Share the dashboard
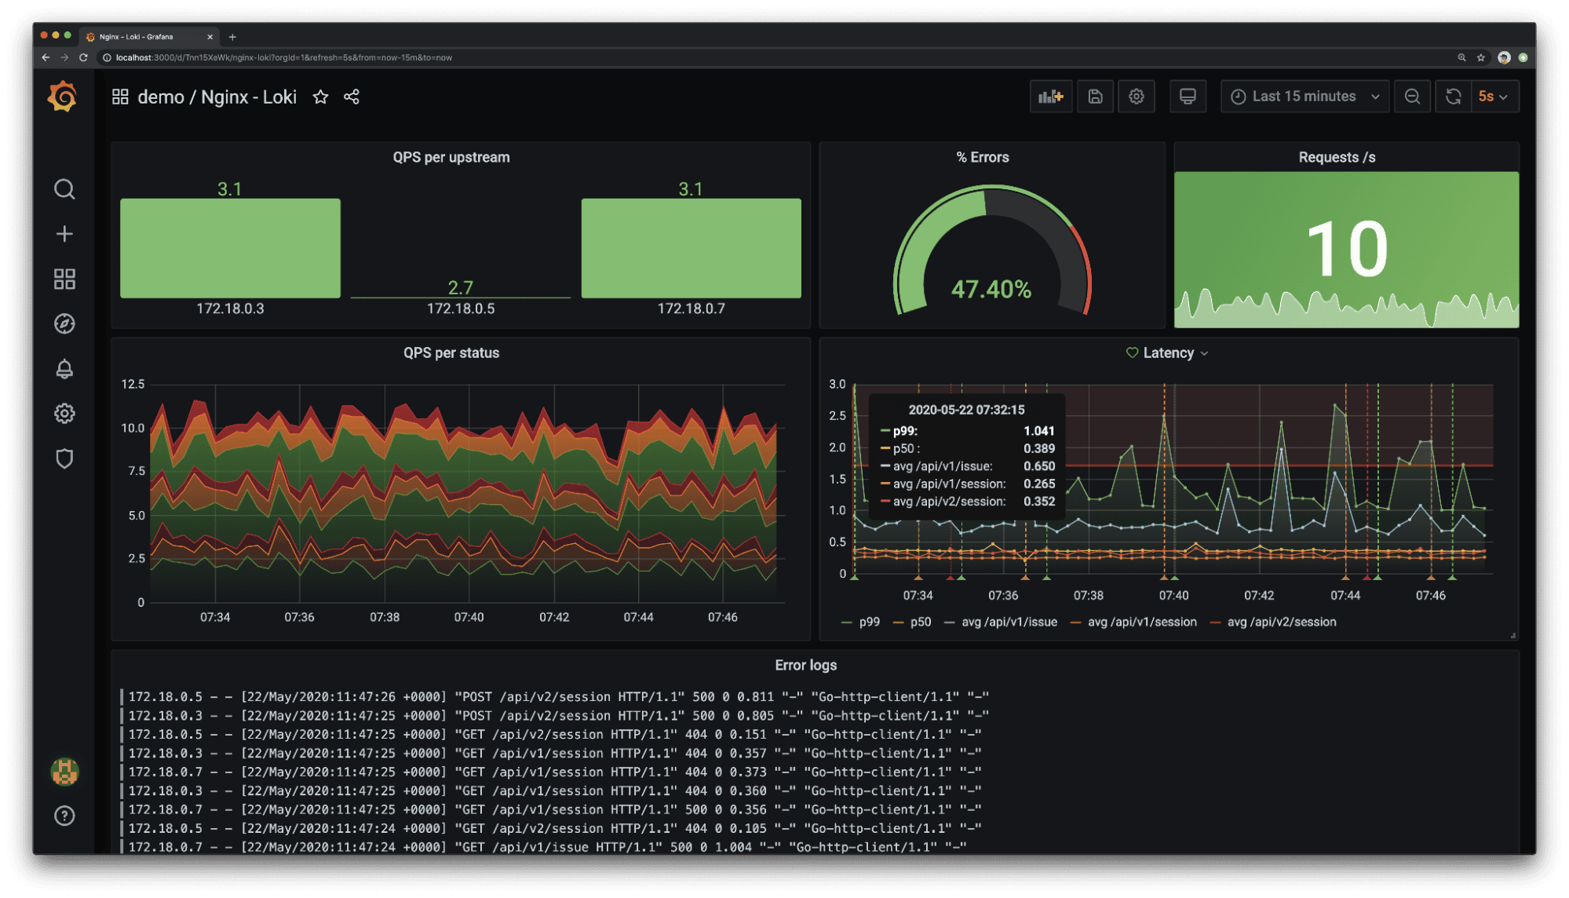Image resolution: width=1569 pixels, height=898 pixels. click(x=352, y=97)
